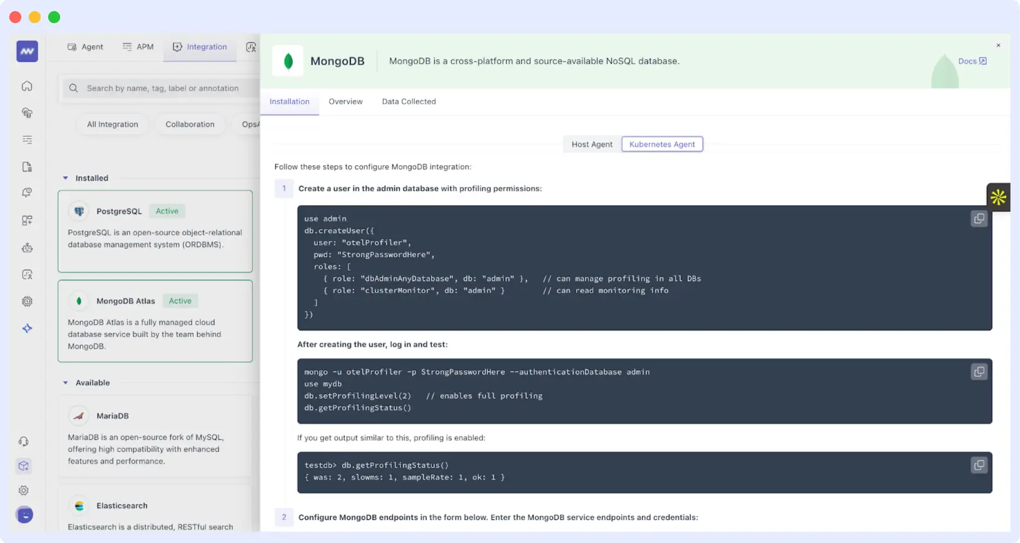
Task: Click the highlighted cube-plus installation sidebar icon
Action: (24, 466)
